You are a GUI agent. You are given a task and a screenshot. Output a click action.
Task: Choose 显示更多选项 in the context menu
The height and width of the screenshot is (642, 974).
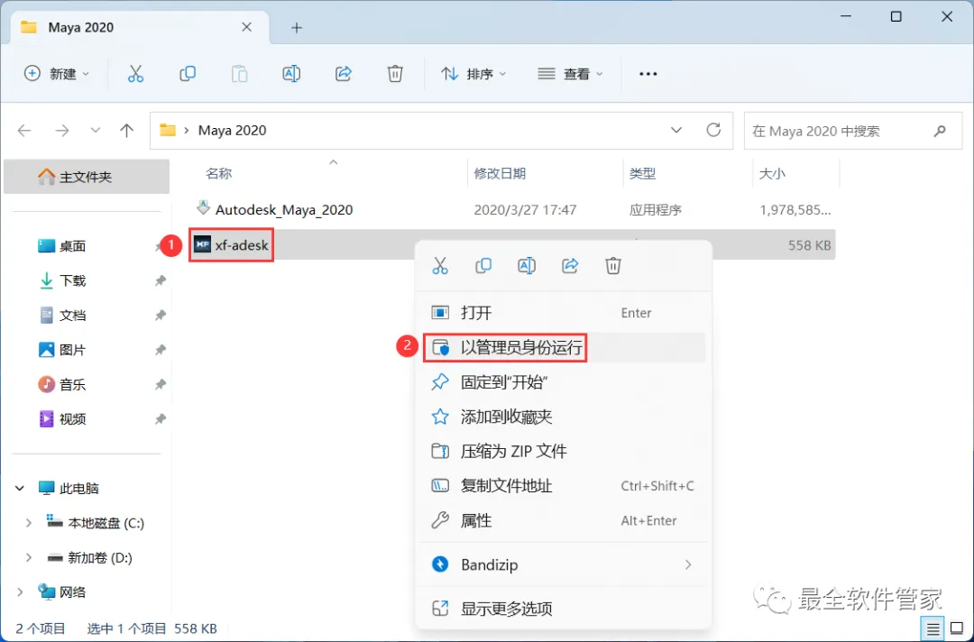pyautogui.click(x=564, y=609)
